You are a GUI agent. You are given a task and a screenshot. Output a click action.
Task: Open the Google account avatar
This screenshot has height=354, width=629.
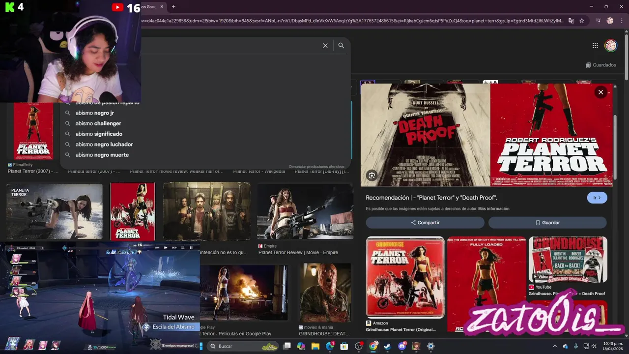coord(610,45)
